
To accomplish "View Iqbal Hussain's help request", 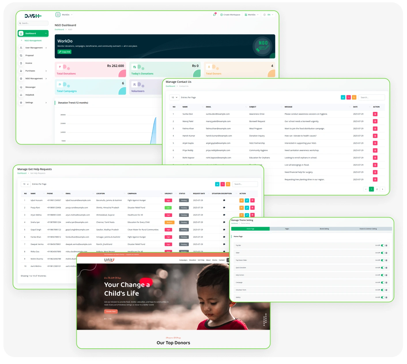I will pyautogui.click(x=242, y=200).
